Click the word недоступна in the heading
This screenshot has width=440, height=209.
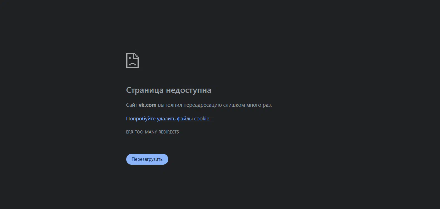(x=188, y=90)
